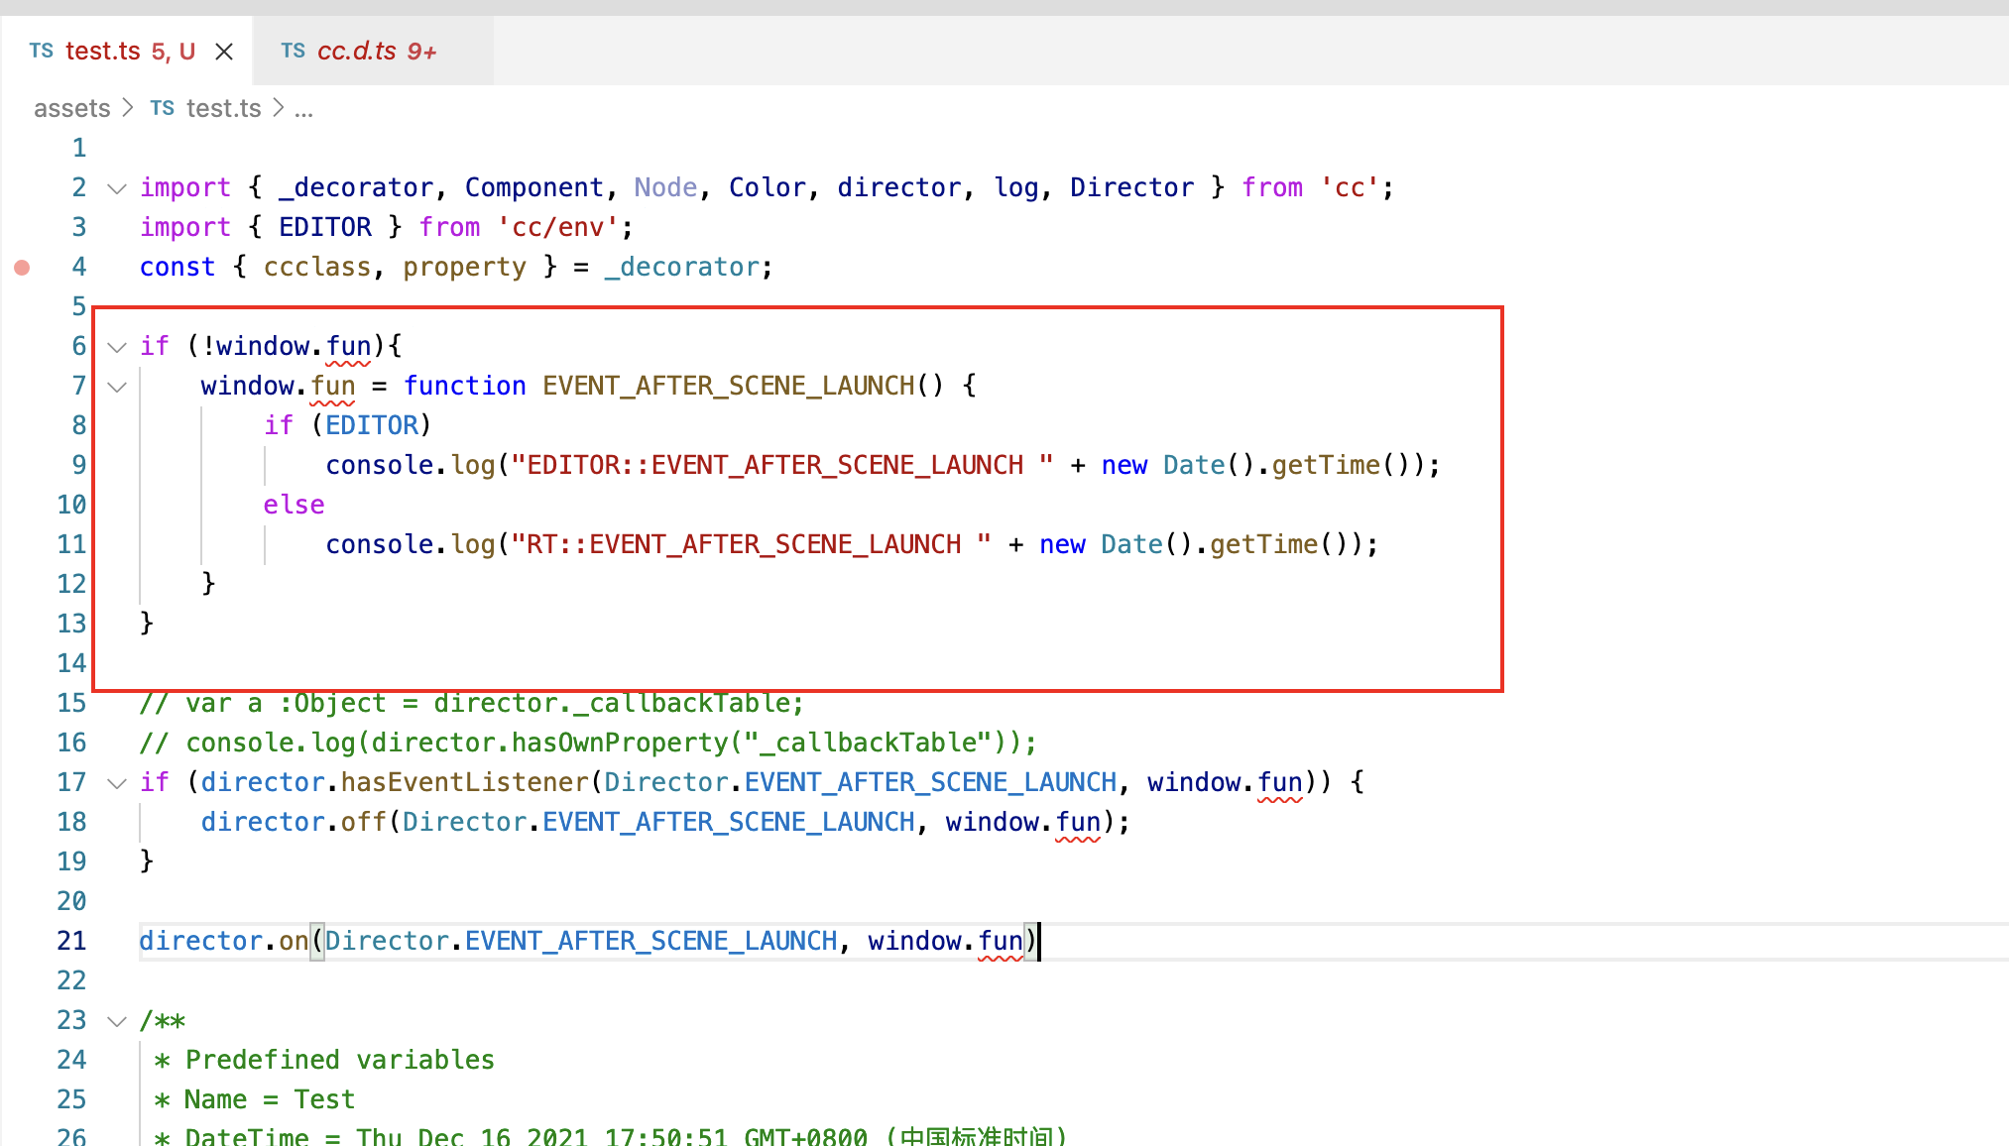Collapse the function at line 7

pos(117,387)
